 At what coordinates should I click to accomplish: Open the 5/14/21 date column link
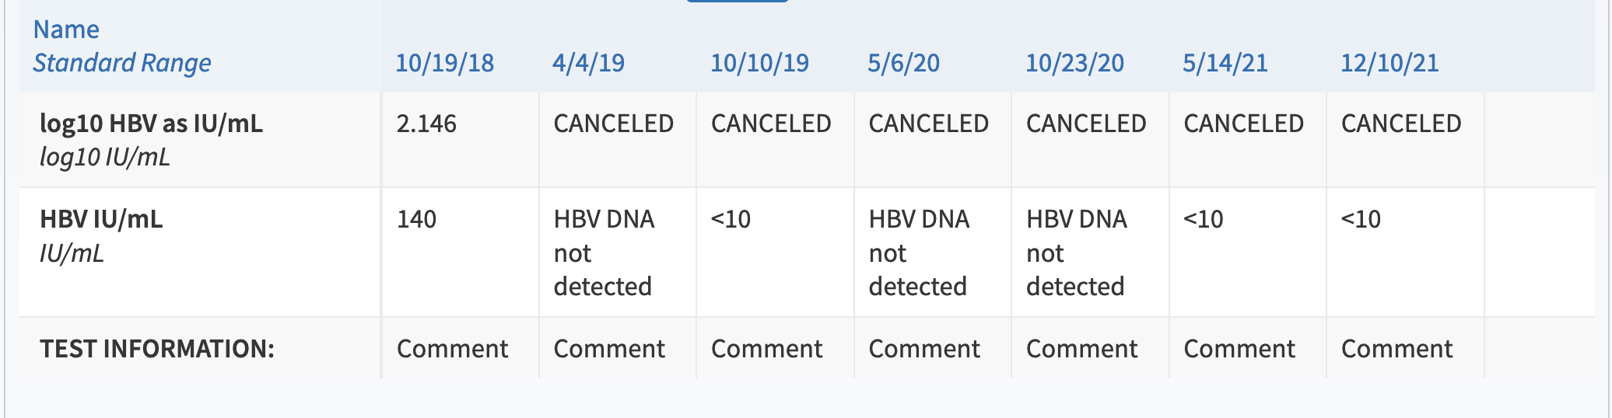click(x=1225, y=63)
